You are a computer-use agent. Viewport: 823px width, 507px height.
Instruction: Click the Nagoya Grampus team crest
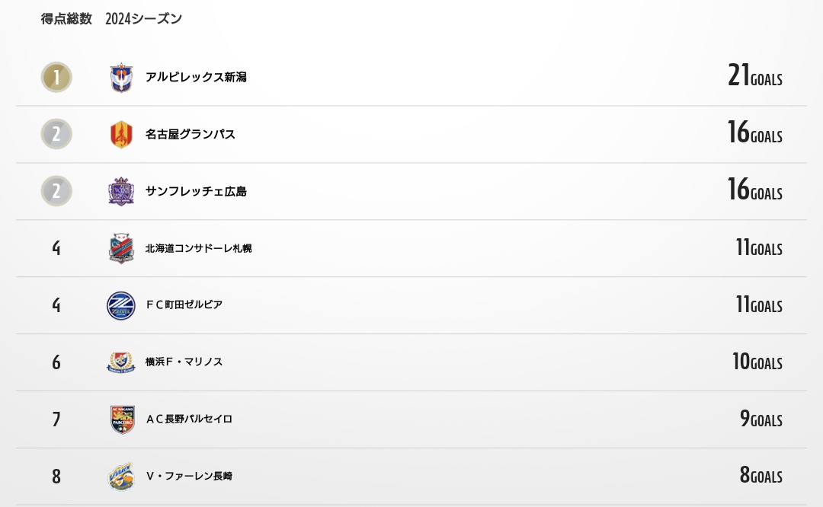point(121,135)
